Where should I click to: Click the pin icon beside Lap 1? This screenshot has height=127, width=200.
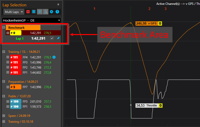tap(59, 38)
